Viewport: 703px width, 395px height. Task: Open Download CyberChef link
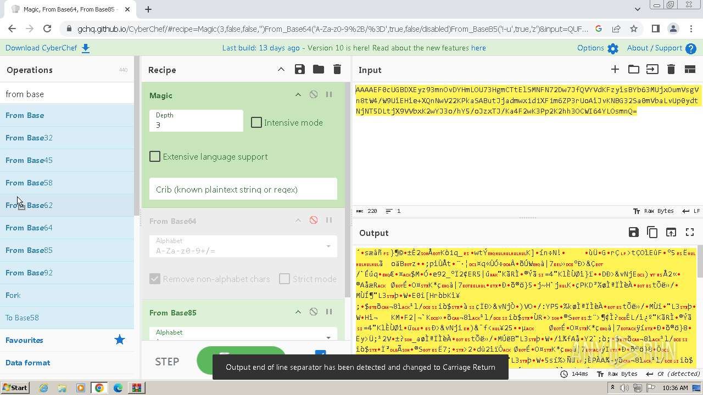(x=48, y=48)
